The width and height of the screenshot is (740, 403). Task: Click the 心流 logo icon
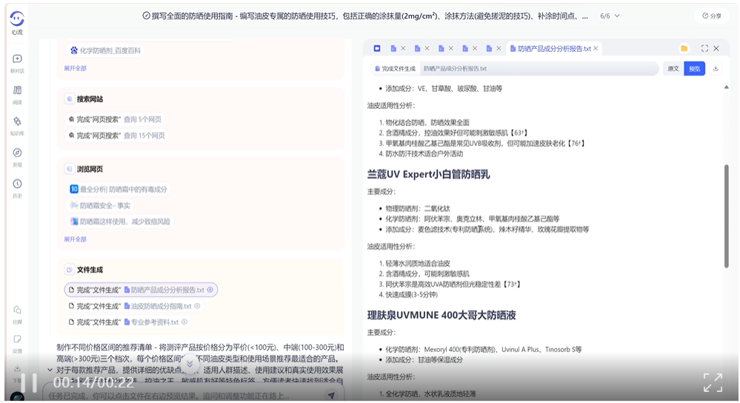click(x=17, y=19)
